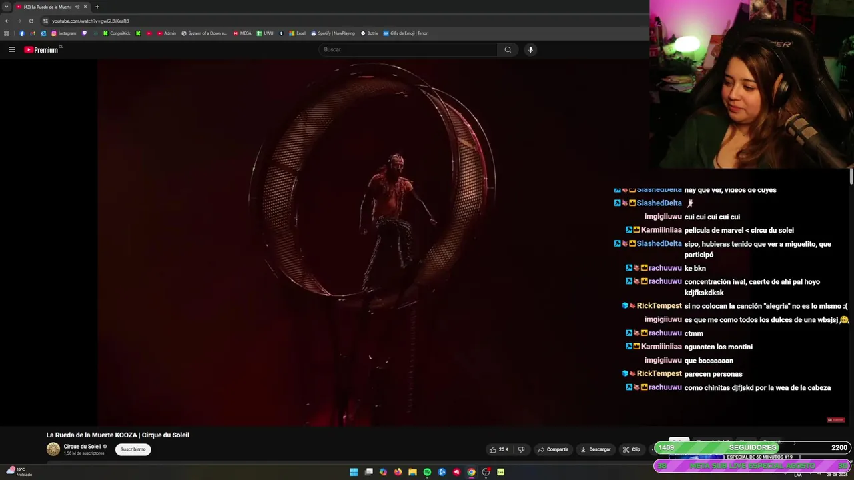854x480 pixels.
Task: Switch to Chrome in taskbar
Action: pos(471,472)
